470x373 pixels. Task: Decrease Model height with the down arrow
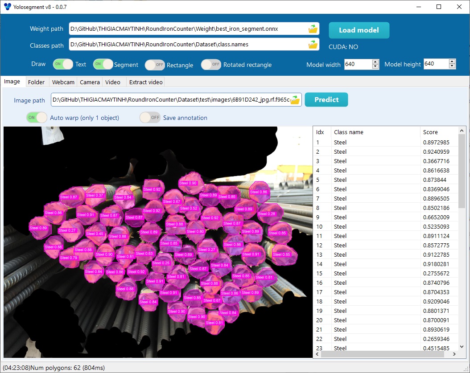pyautogui.click(x=452, y=66)
